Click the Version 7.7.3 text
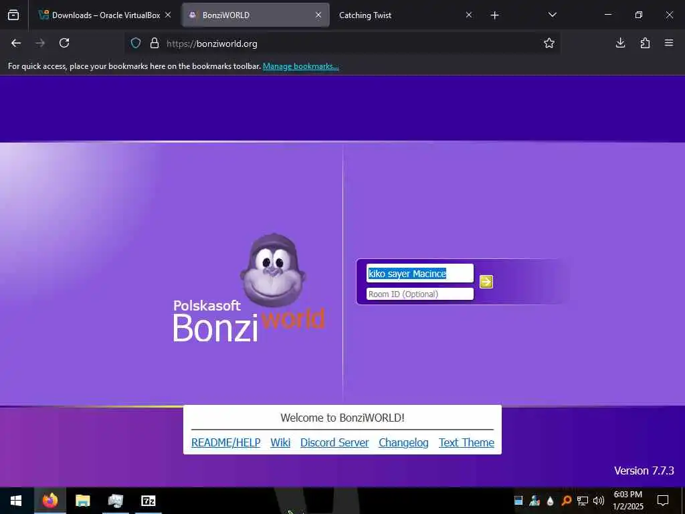 [x=644, y=470]
